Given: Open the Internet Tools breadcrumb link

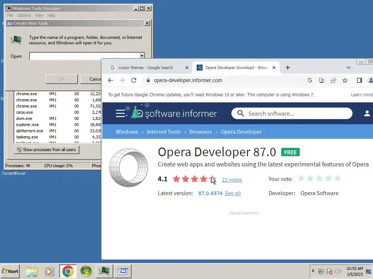Looking at the screenshot, I should pos(164,132).
